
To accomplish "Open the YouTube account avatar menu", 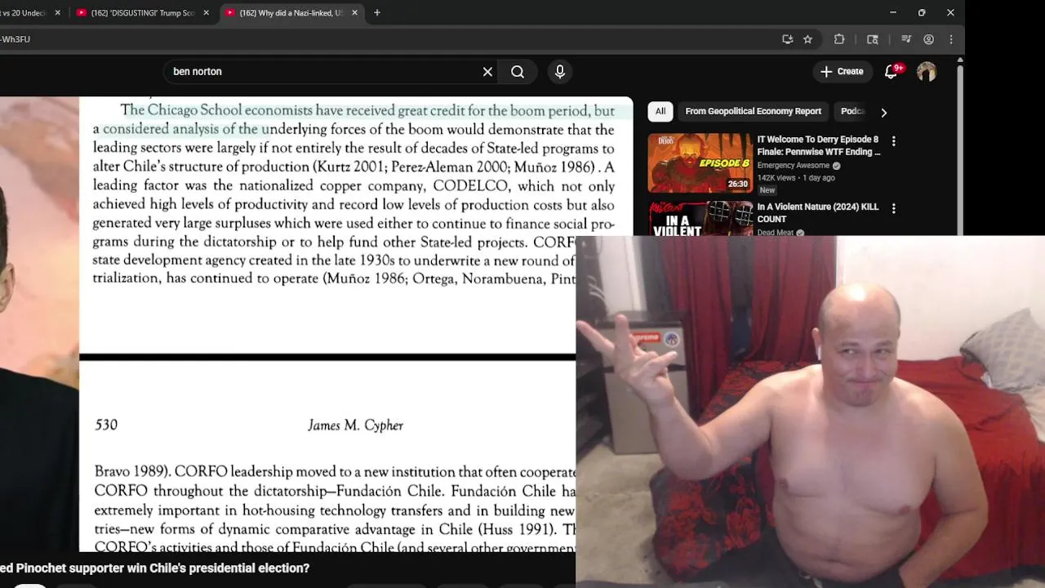I will coord(927,72).
